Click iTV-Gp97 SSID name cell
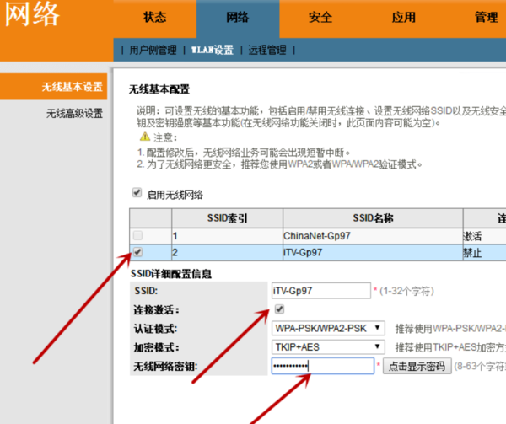 373,253
